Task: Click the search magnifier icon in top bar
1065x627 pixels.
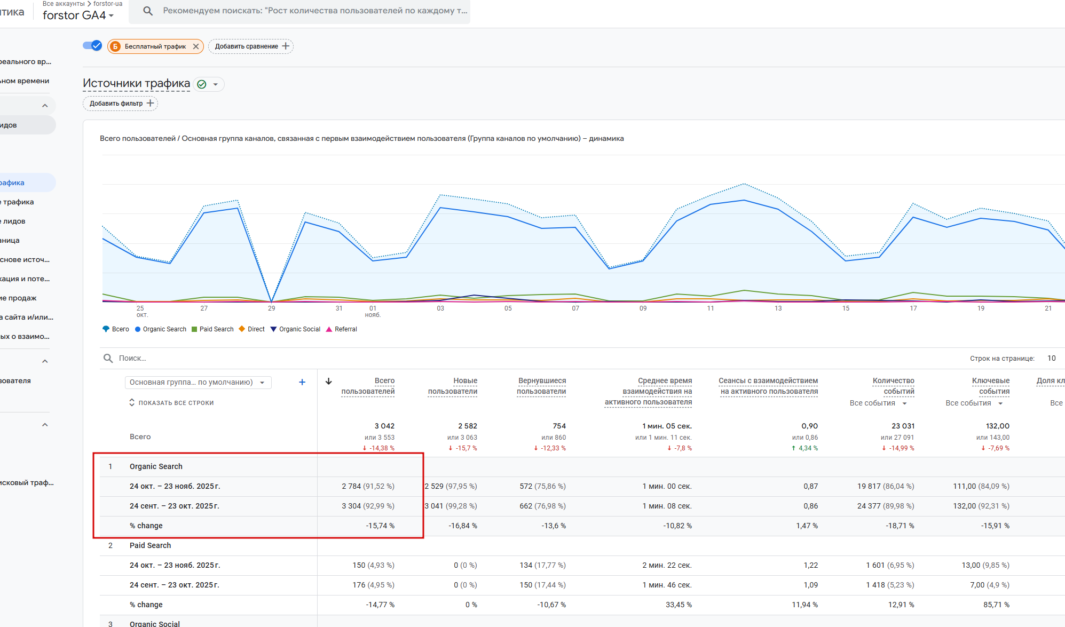Action: click(148, 11)
